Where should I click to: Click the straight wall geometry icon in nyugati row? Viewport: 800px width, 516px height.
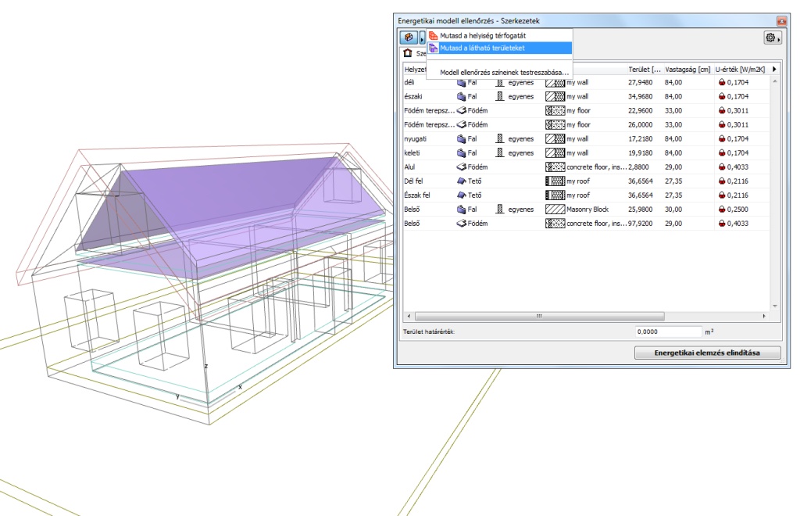[500, 139]
